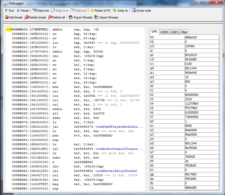This screenshot has width=225, height=195.
Task: Select the sceKernelDelayThread jal instruction line
Action: click(75, 171)
